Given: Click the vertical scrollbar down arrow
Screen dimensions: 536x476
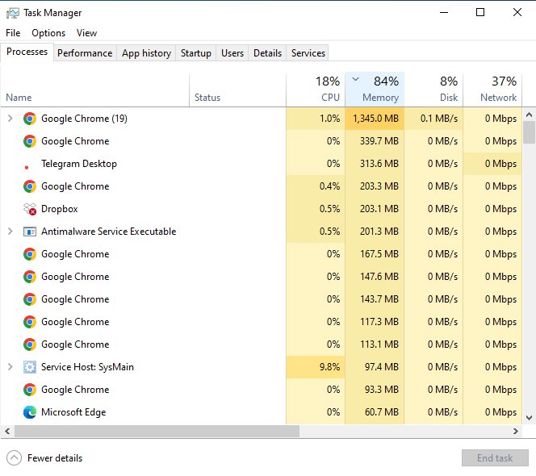Looking at the screenshot, I should coord(529,418).
